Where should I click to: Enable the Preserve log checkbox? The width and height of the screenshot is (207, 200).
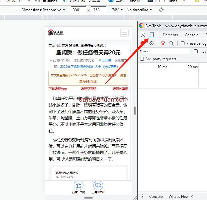[183, 43]
